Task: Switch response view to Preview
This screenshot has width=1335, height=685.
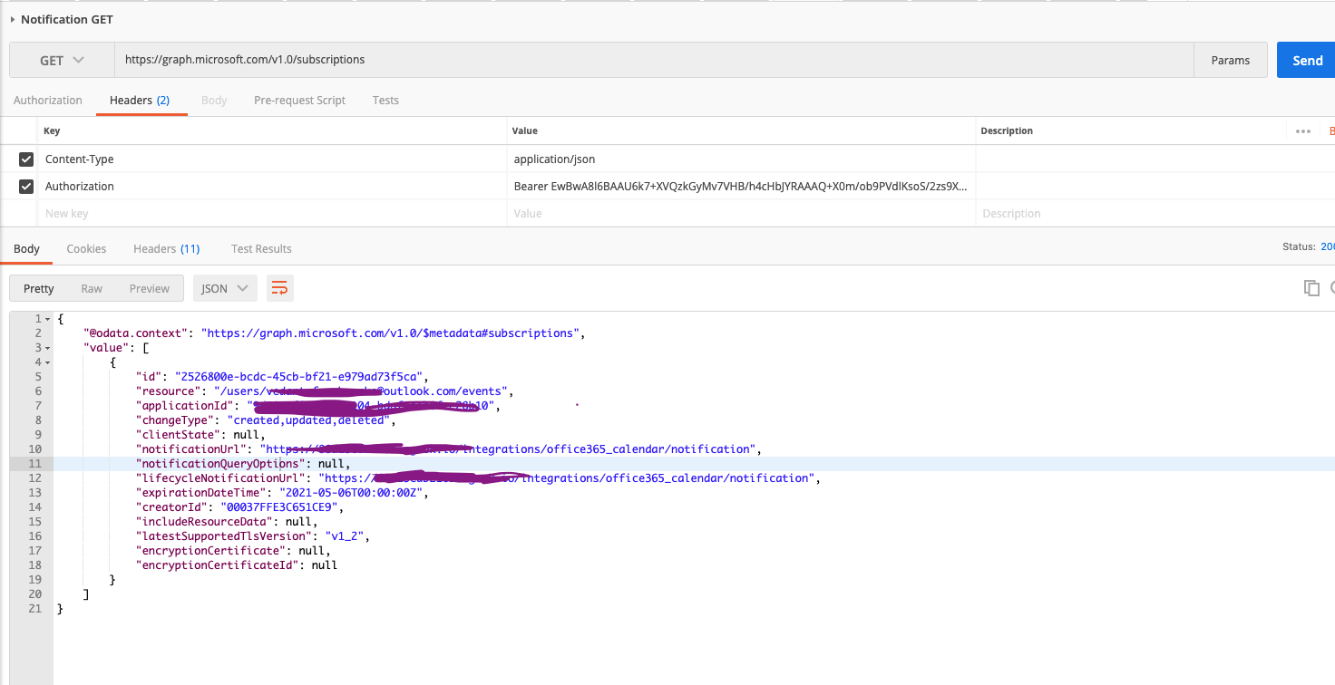Action: (x=150, y=288)
